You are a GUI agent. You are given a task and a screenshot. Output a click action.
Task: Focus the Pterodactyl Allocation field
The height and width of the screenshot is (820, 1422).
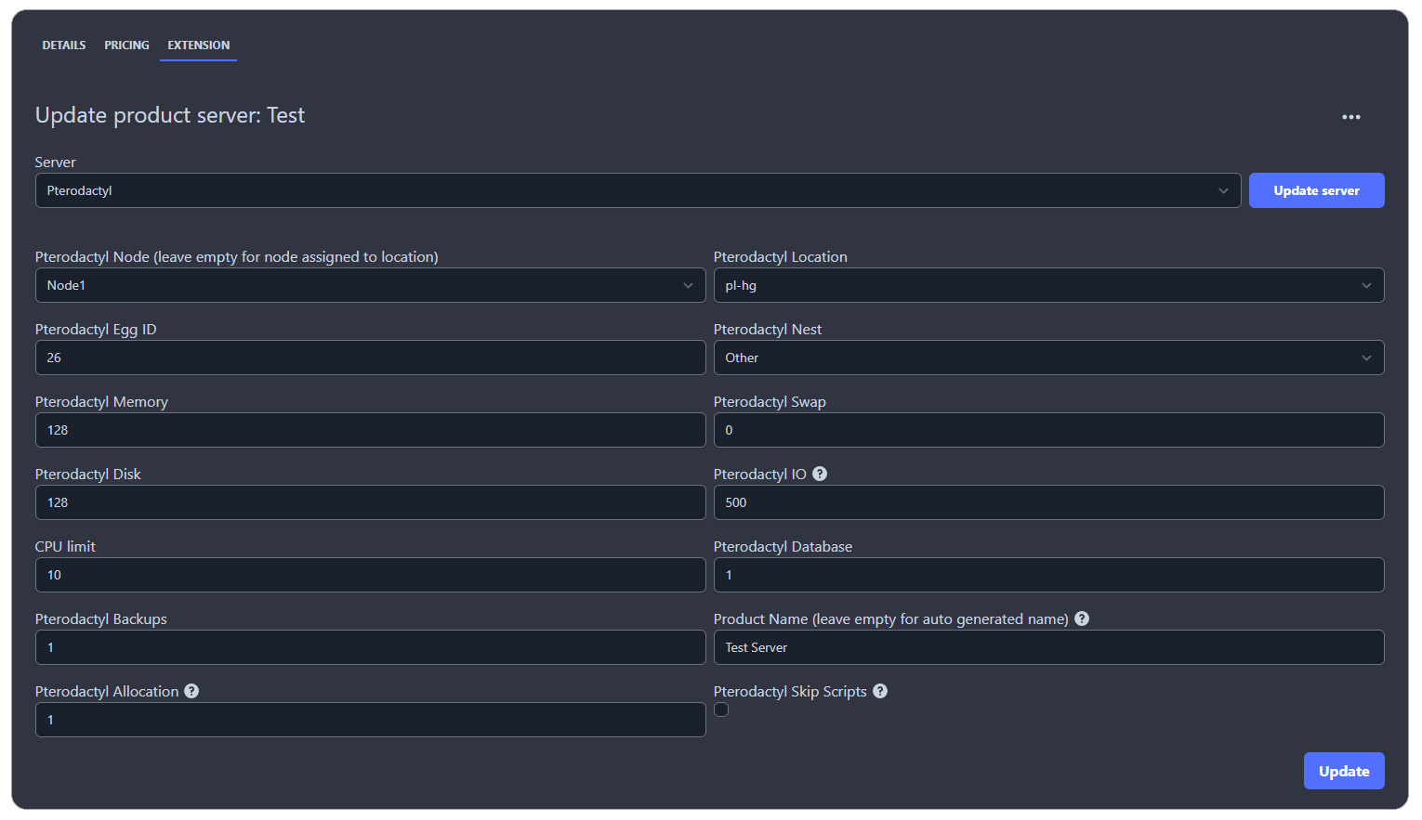click(370, 720)
